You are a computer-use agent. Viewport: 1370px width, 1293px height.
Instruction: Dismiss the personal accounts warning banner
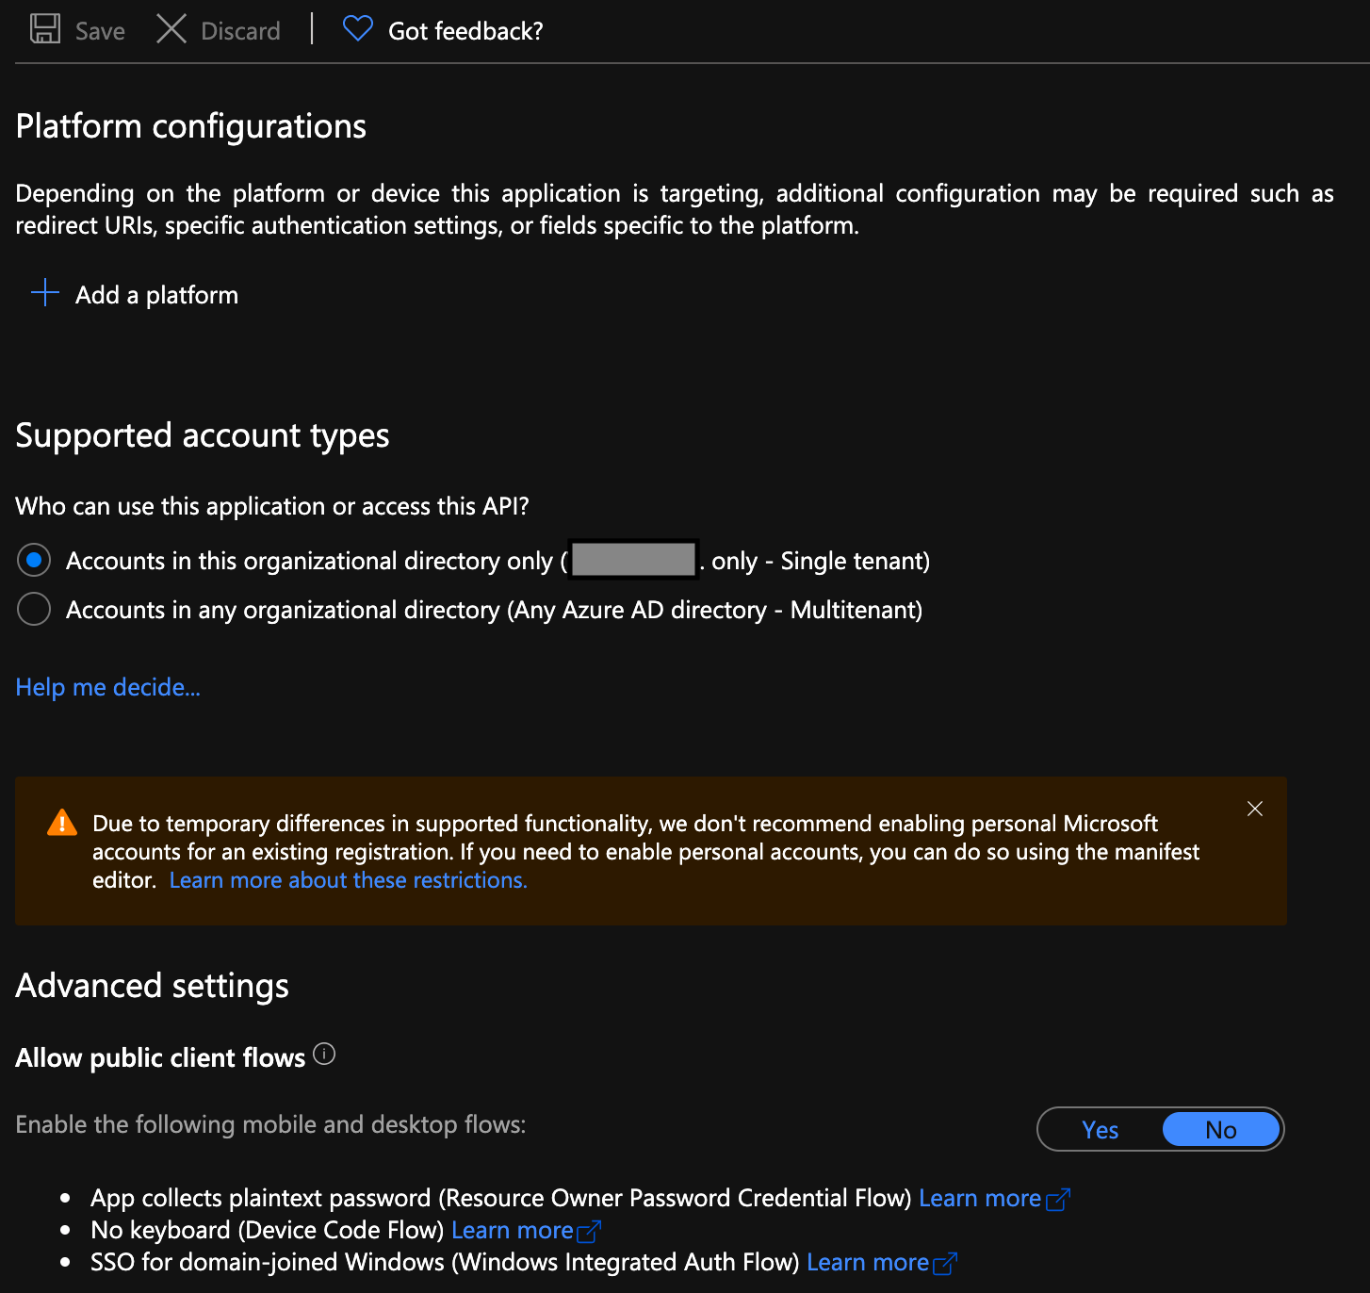(1255, 809)
